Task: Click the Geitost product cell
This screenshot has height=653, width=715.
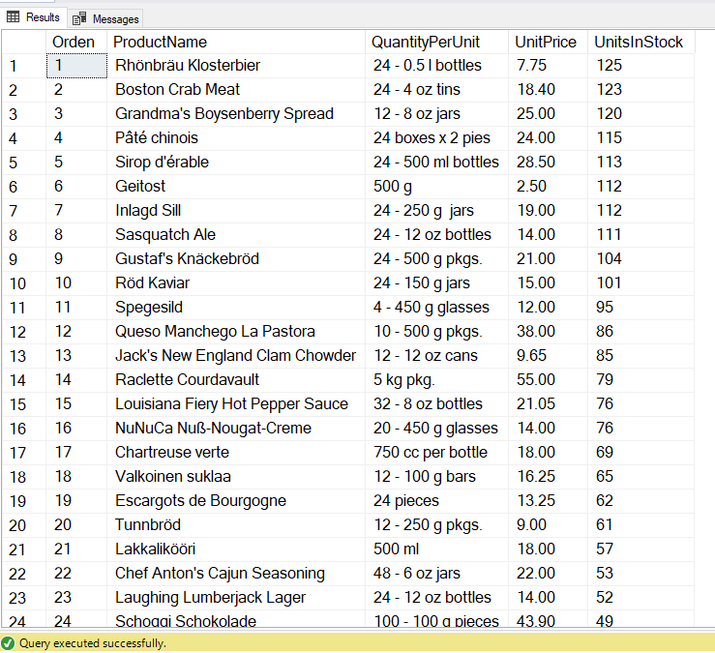Action: [236, 187]
